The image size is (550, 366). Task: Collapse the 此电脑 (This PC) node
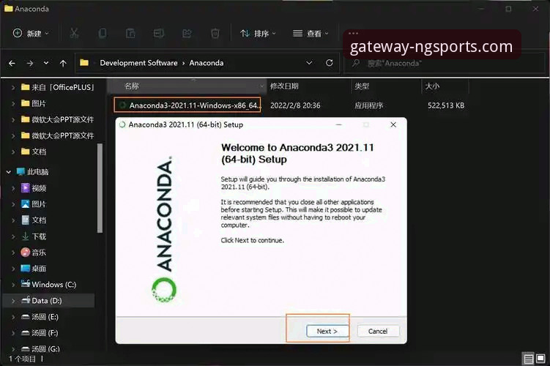tap(9, 172)
